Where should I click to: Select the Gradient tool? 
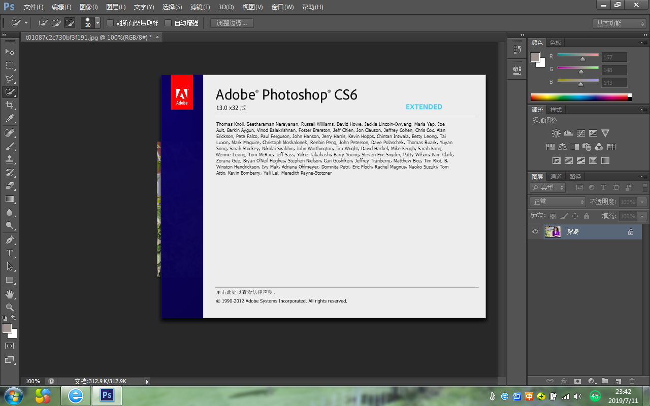click(10, 199)
